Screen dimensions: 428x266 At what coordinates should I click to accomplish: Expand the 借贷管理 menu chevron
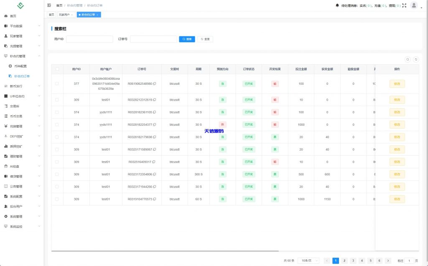[x=39, y=176]
